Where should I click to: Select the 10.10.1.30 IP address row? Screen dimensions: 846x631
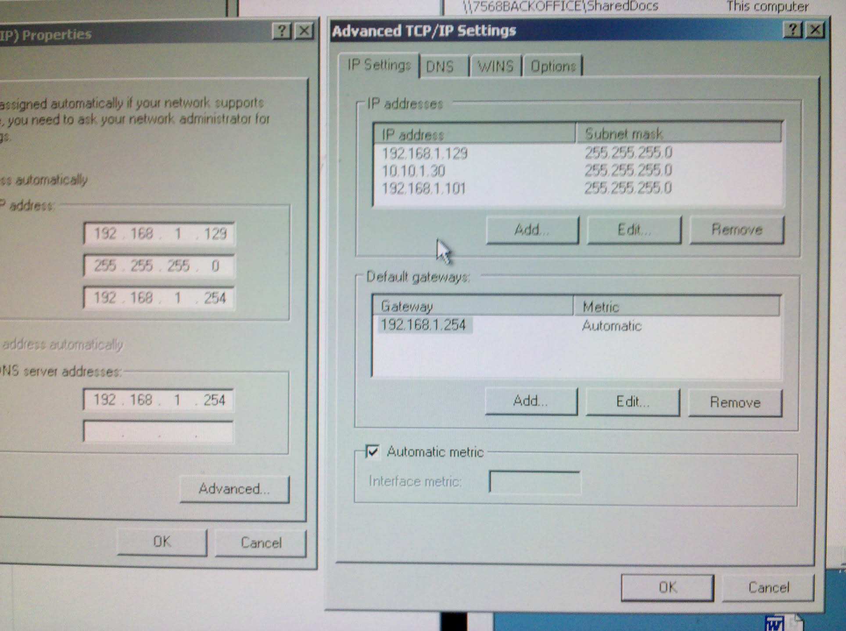coord(414,171)
